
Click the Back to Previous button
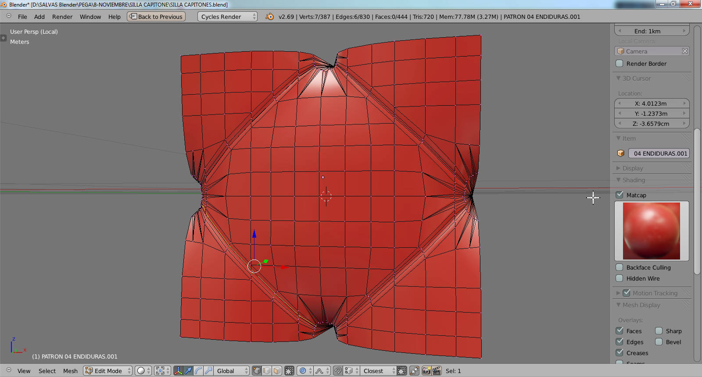(156, 17)
